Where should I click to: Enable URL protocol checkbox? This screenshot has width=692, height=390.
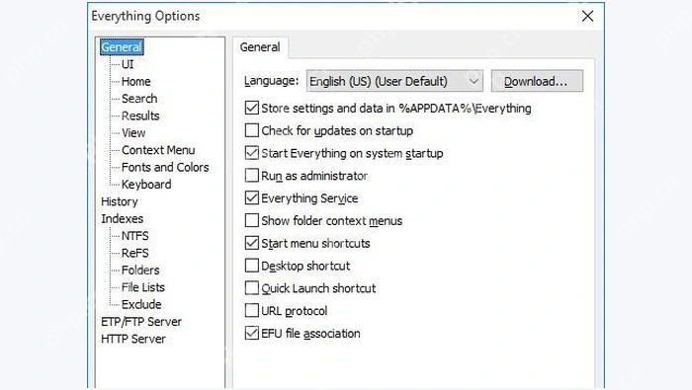coord(251,310)
